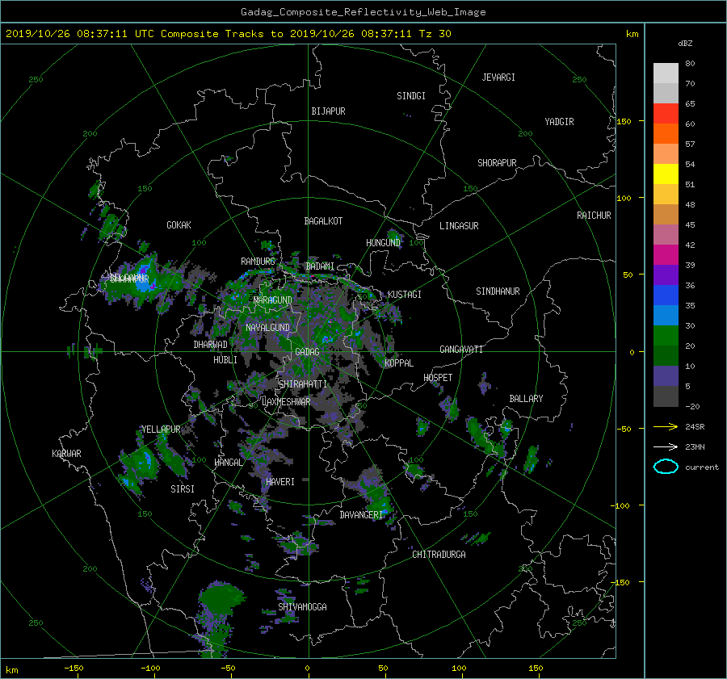Click the 23MN white arrow legend icon
Viewport: 727px width, 679px height.
(x=666, y=446)
